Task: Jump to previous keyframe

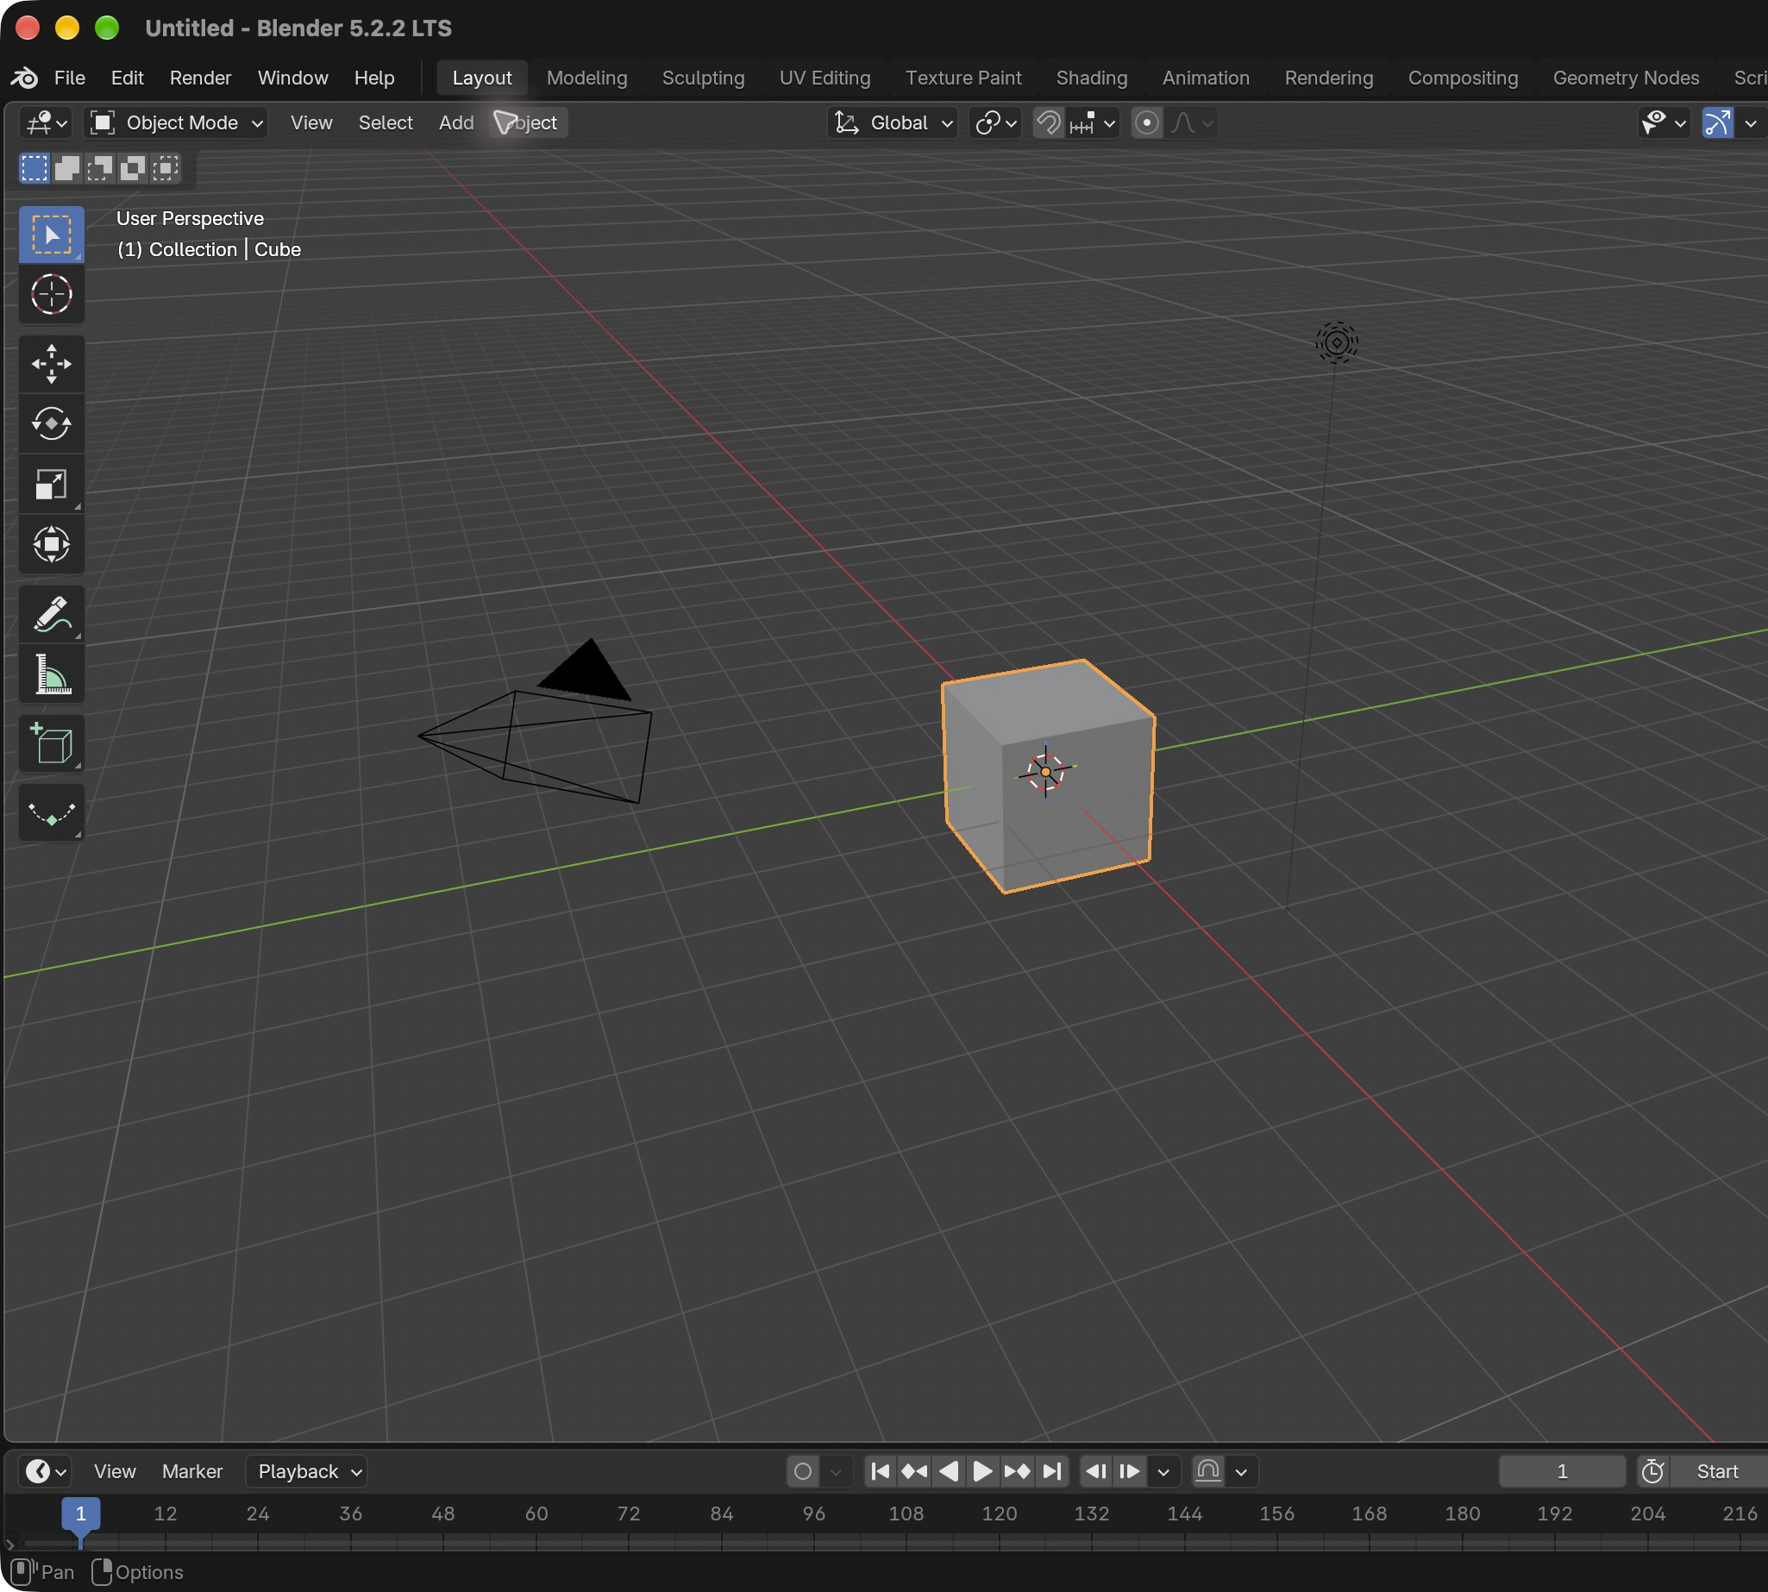Action: pyautogui.click(x=914, y=1471)
